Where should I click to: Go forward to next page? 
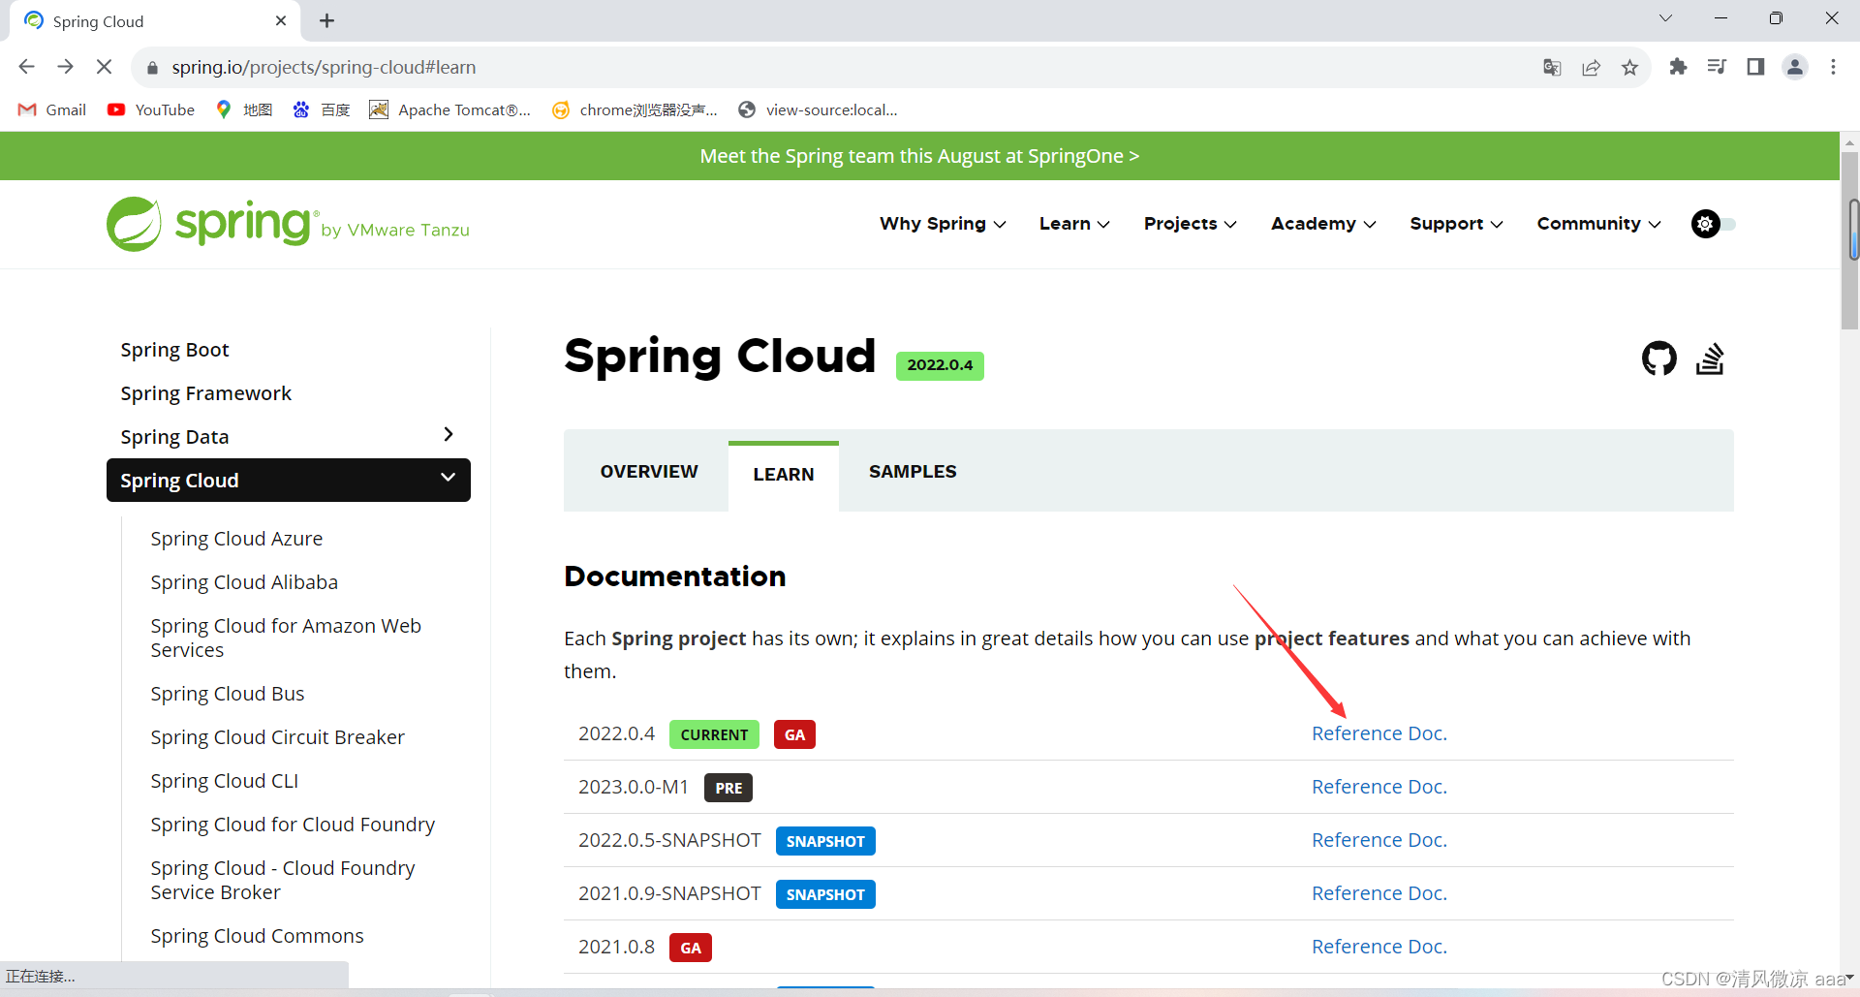click(65, 67)
